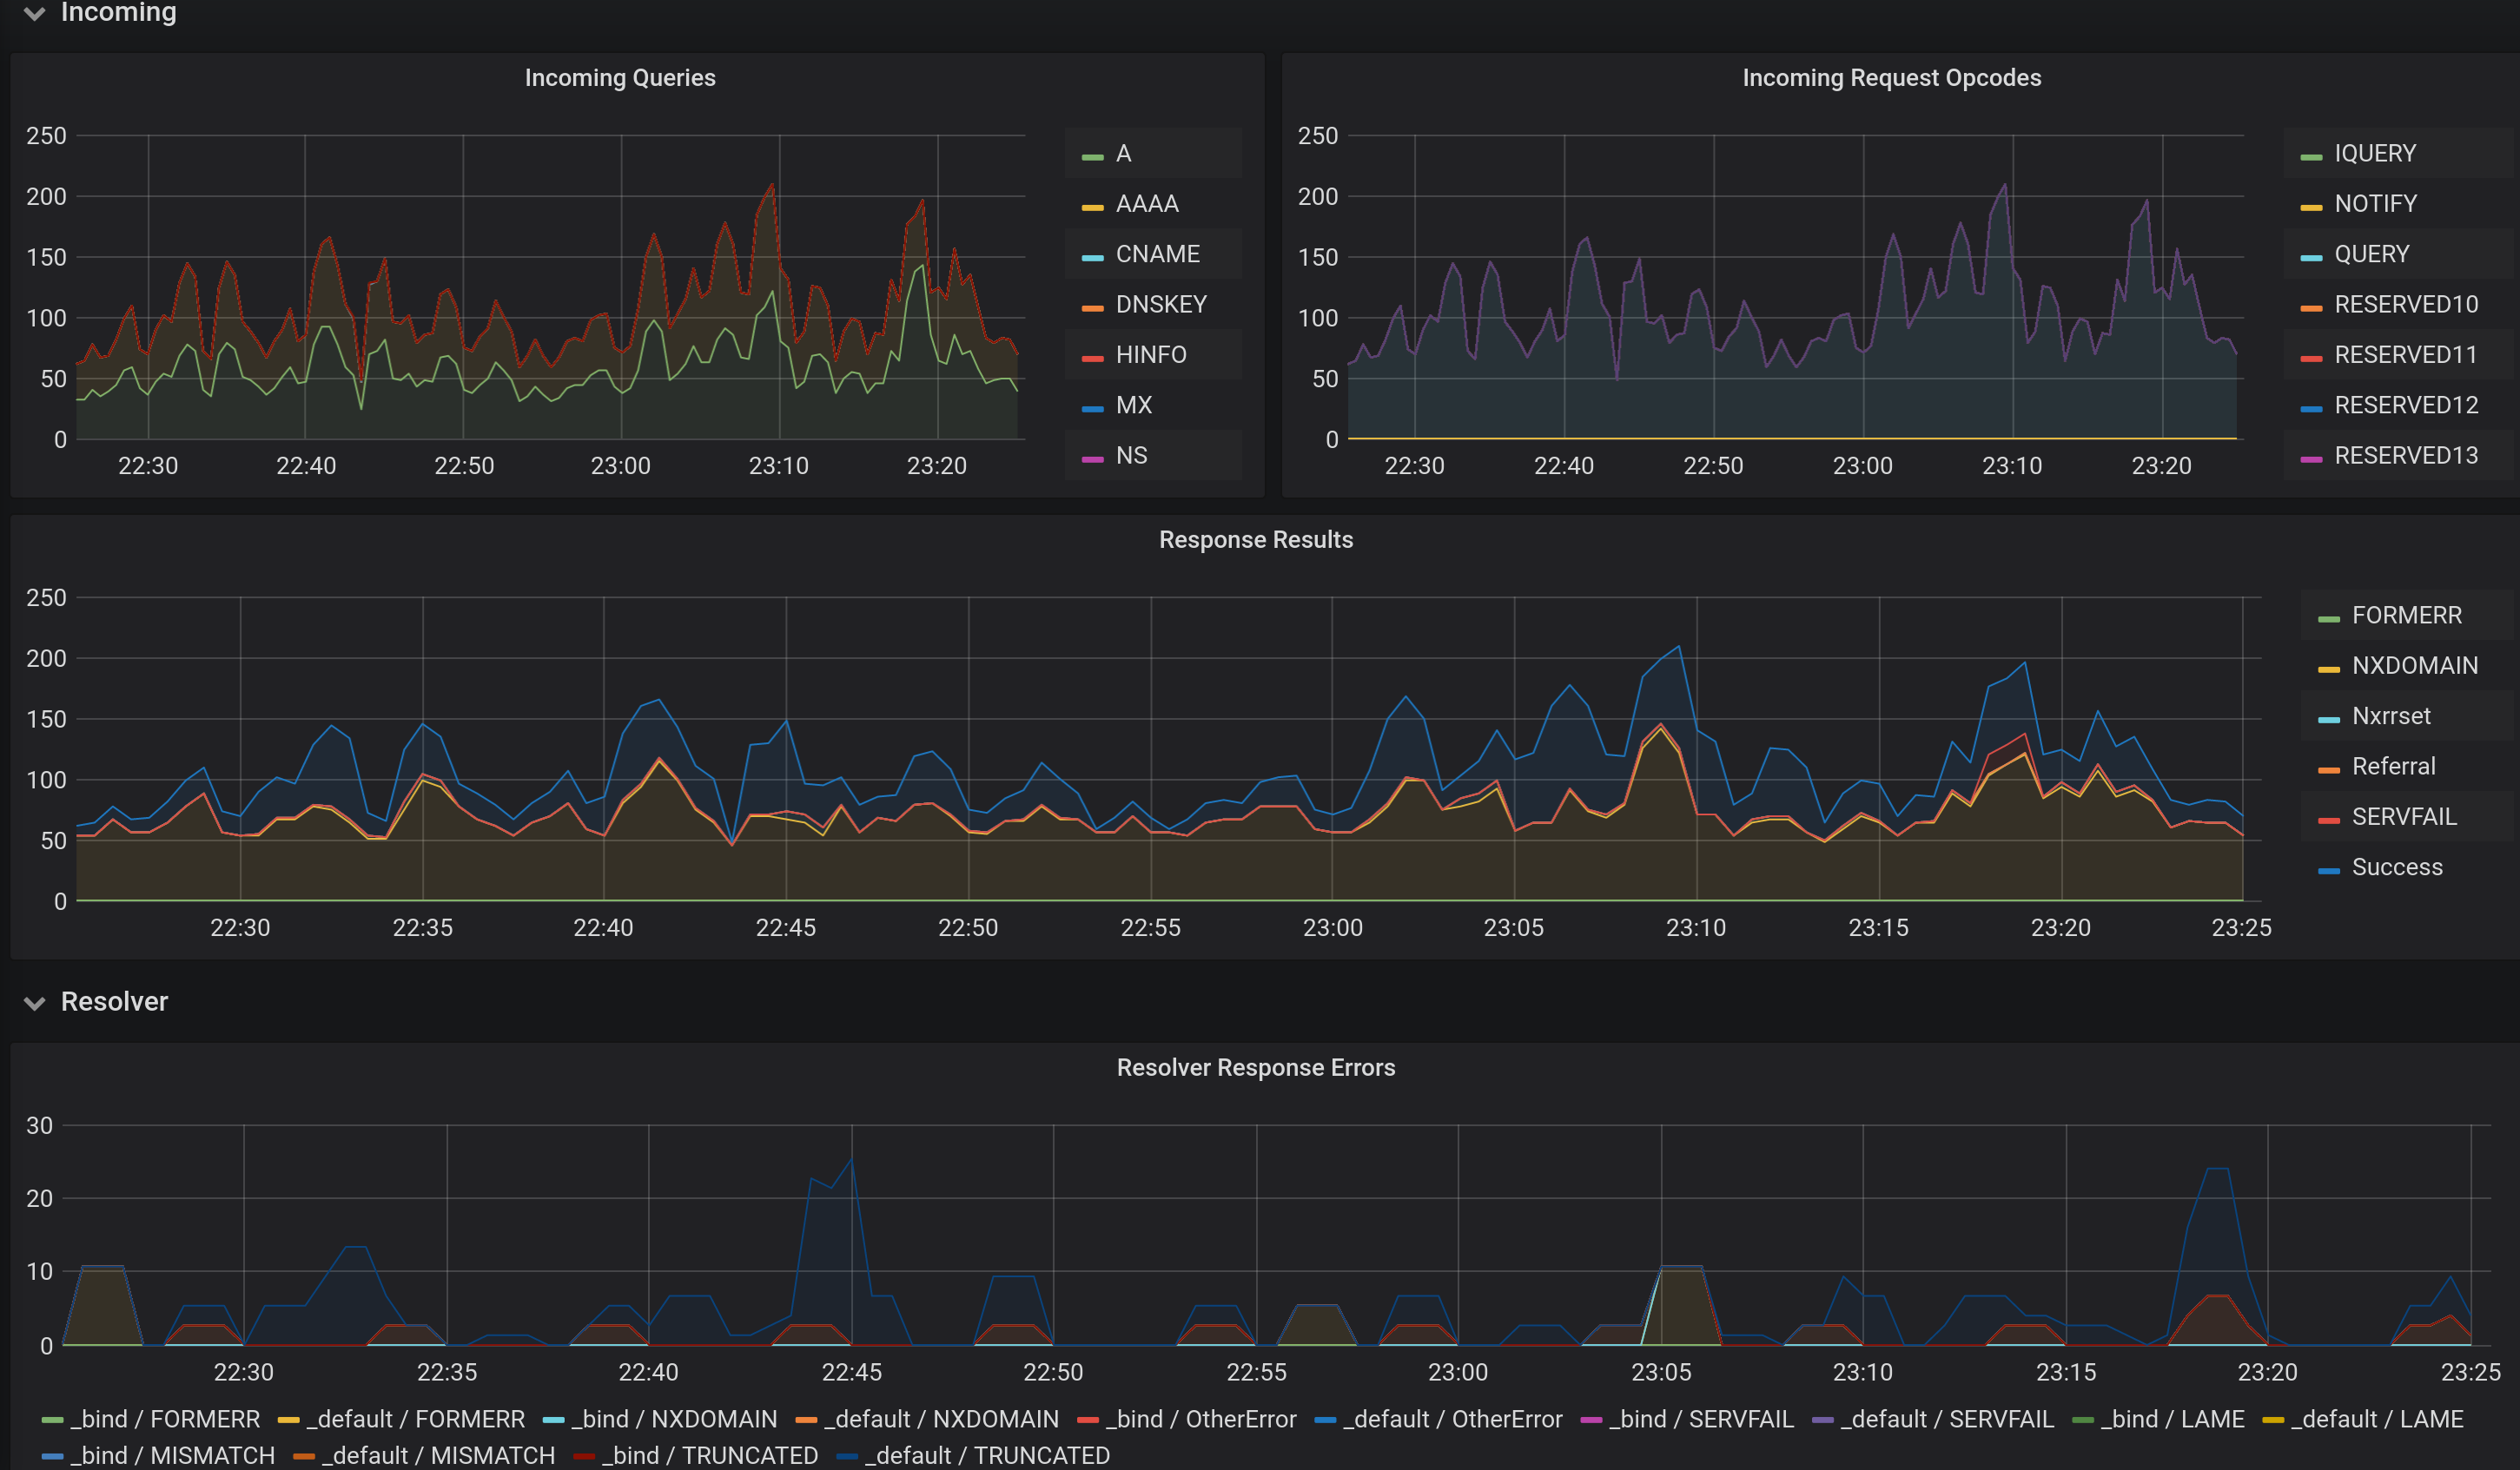Toggle the CNAME legend series
The image size is (2520, 1470).
[x=1157, y=254]
